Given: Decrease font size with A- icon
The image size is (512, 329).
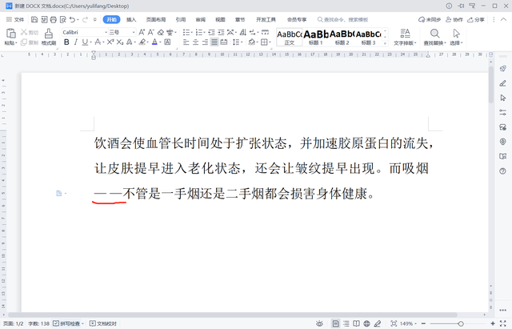Looking at the screenshot, I should click(x=151, y=32).
